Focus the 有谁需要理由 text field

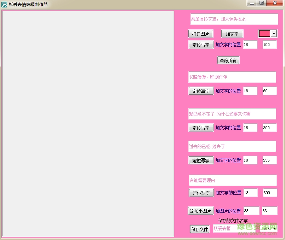point(233,180)
